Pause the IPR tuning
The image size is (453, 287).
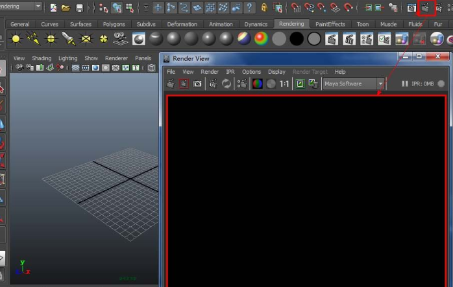(405, 84)
